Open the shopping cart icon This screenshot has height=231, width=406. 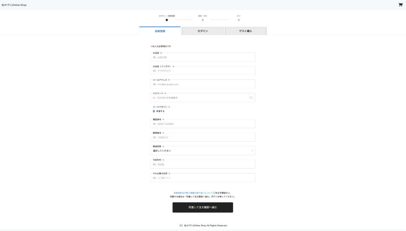(x=400, y=5)
